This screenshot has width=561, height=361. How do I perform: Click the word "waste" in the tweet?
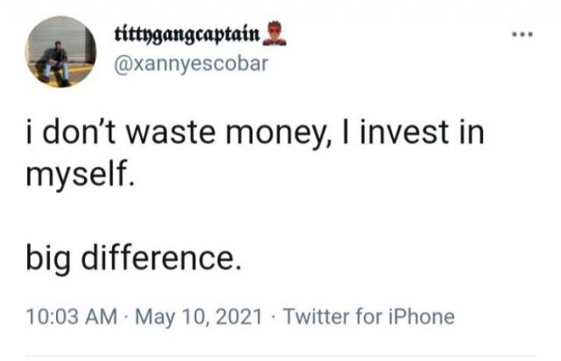click(176, 138)
